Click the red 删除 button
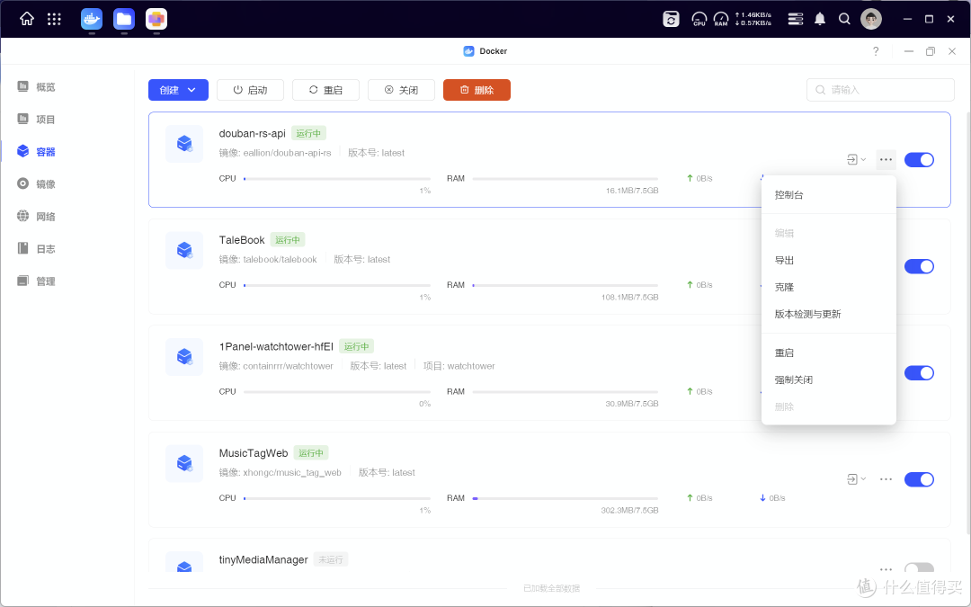Screen dimensions: 971x607 pos(477,90)
